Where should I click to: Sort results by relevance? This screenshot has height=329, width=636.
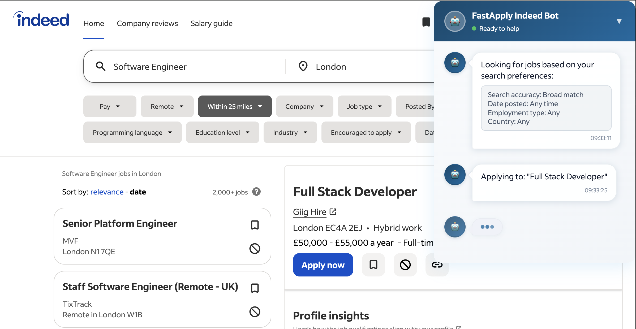(x=107, y=192)
